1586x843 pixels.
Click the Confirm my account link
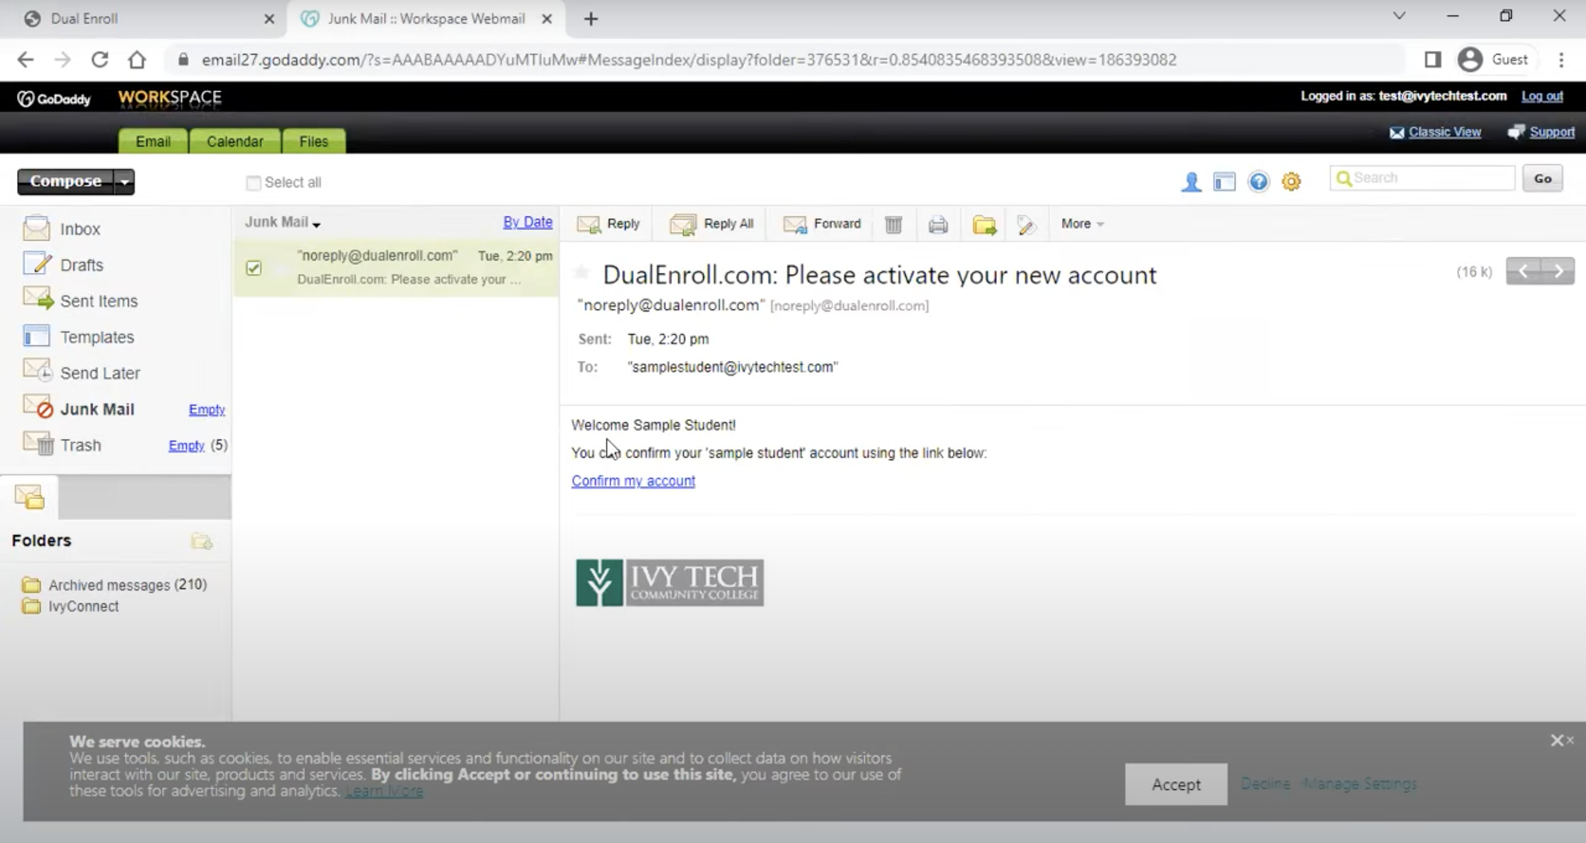coord(633,481)
